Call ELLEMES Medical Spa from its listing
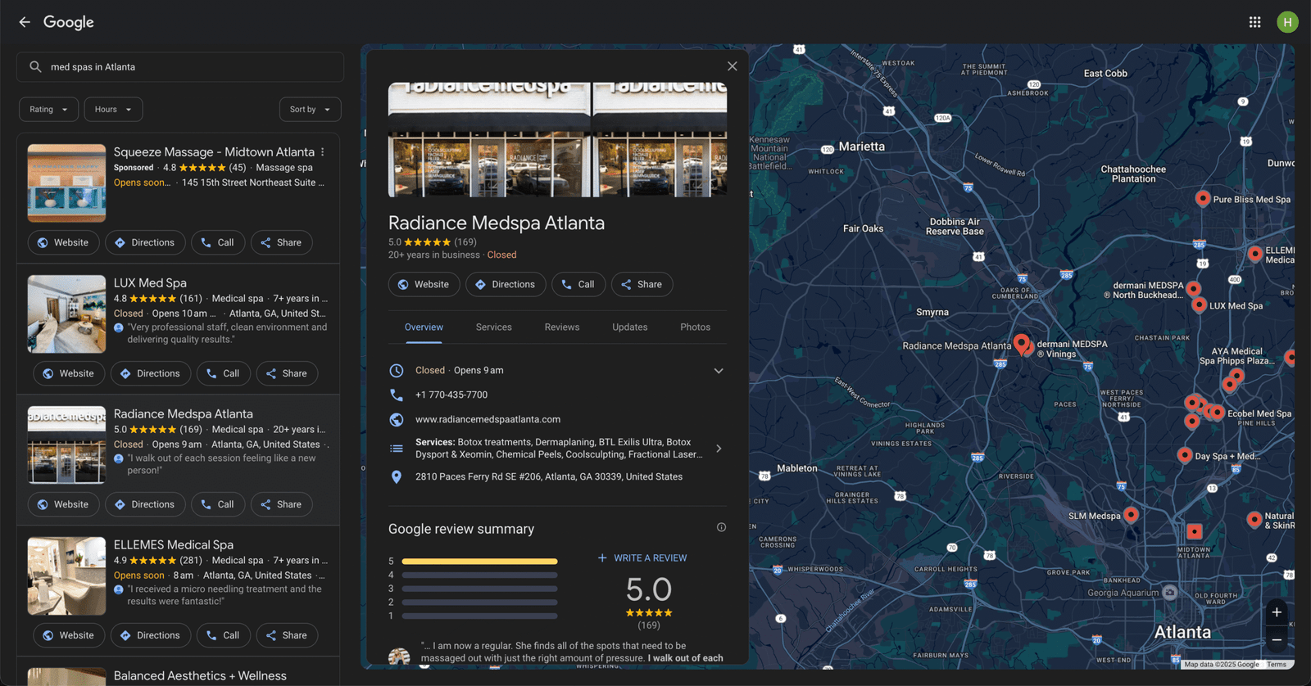 tap(224, 635)
